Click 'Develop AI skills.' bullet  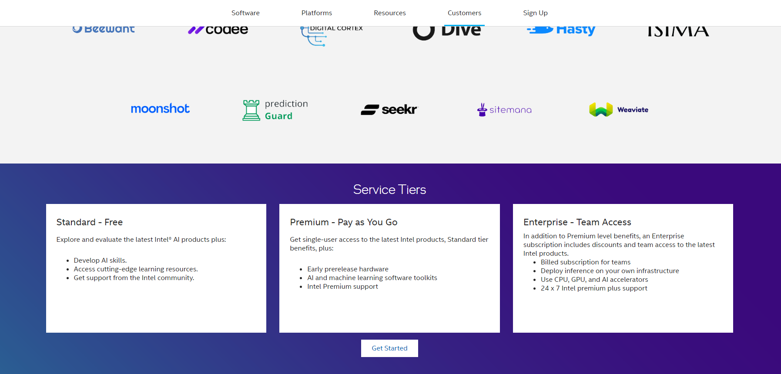pos(100,260)
